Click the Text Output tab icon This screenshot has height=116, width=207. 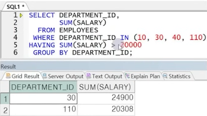point(89,76)
